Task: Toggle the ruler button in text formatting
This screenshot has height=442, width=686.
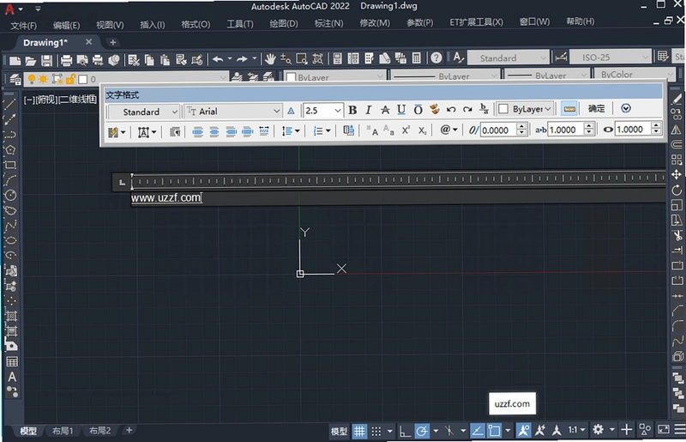Action: click(569, 109)
